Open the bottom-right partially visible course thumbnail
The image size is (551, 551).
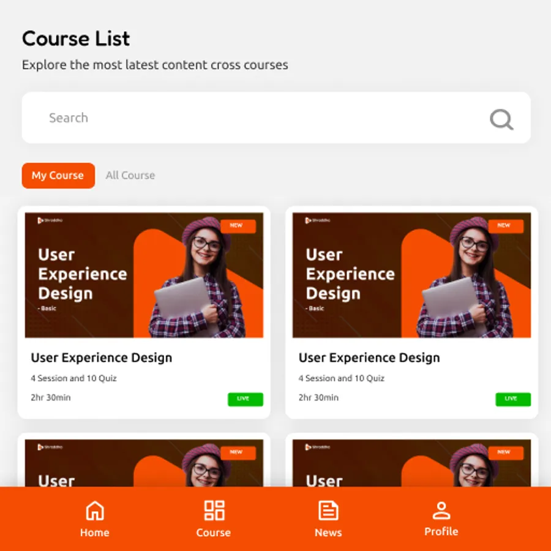412,463
